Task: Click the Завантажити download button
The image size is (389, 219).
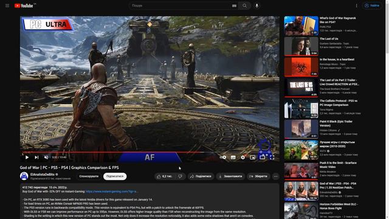Action: click(x=230, y=176)
